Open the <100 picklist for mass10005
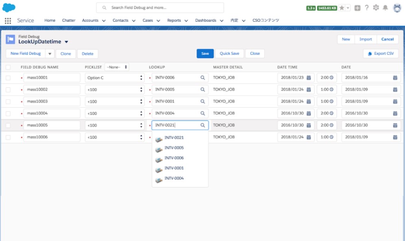This screenshot has width=405, height=241. (114, 125)
